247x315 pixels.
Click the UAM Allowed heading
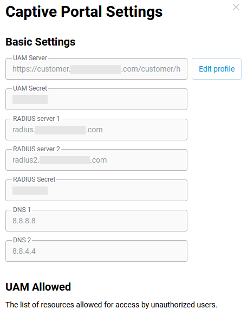[38, 287]
